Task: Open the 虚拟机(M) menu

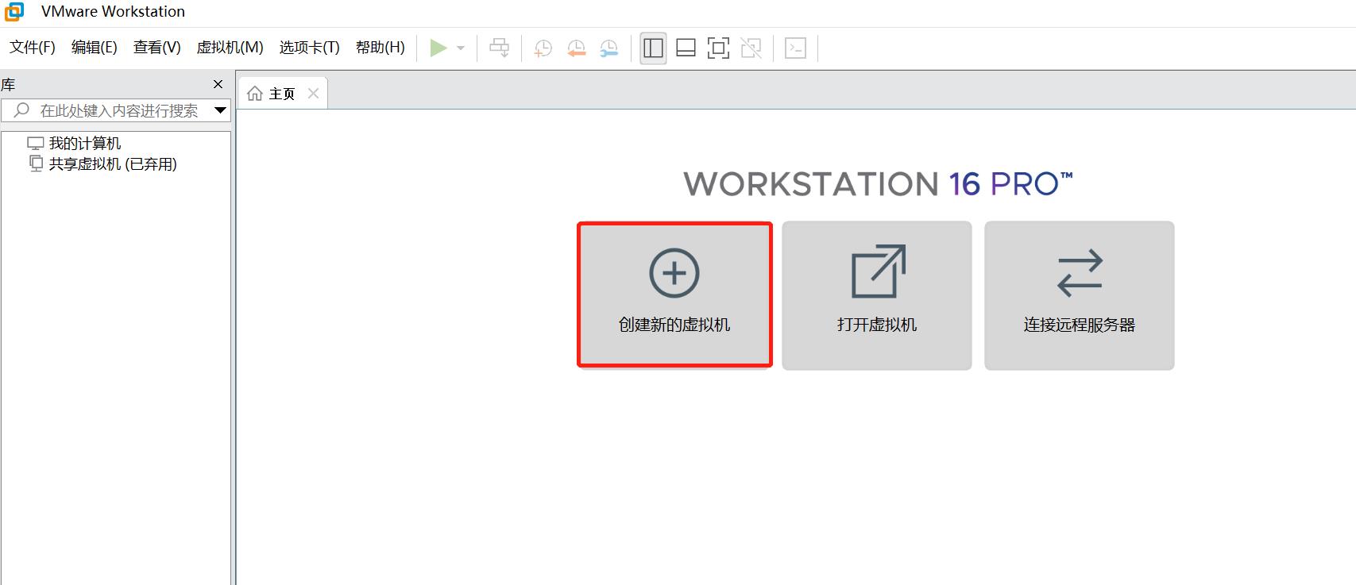Action: click(x=230, y=48)
